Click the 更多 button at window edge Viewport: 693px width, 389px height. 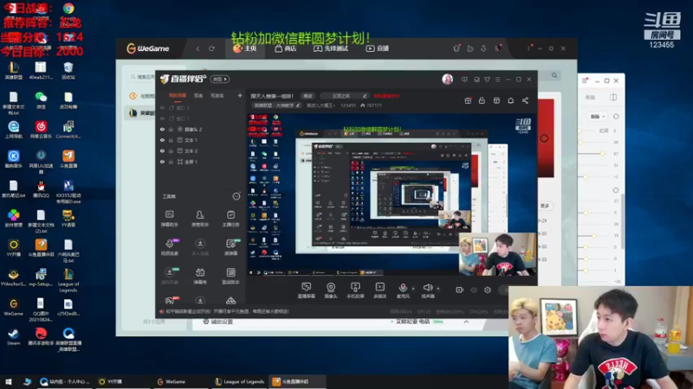(545, 206)
